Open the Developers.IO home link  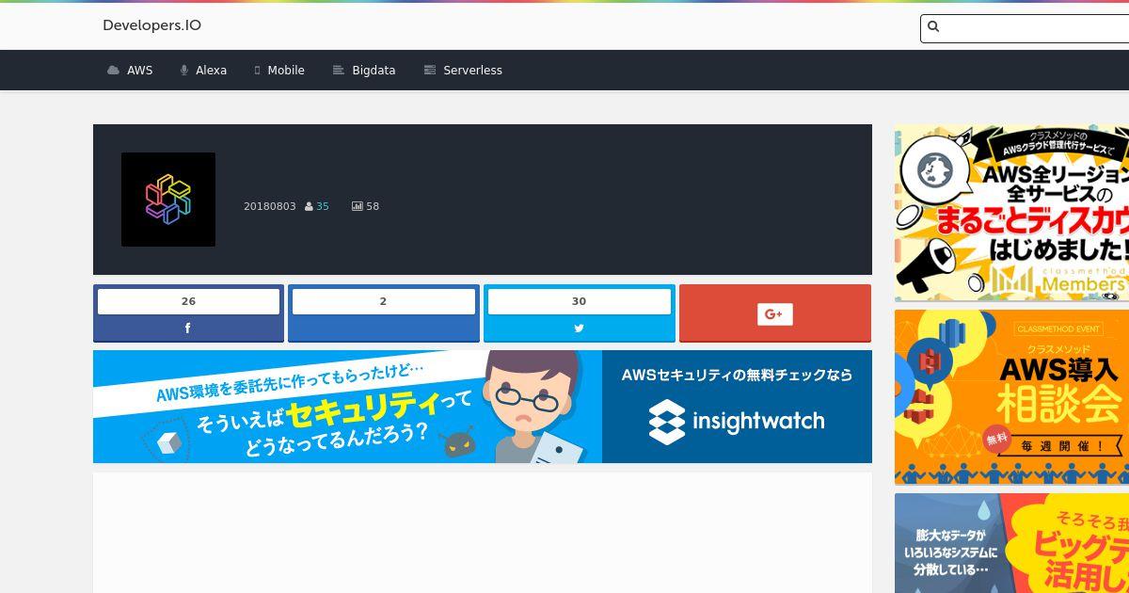pyautogui.click(x=151, y=25)
